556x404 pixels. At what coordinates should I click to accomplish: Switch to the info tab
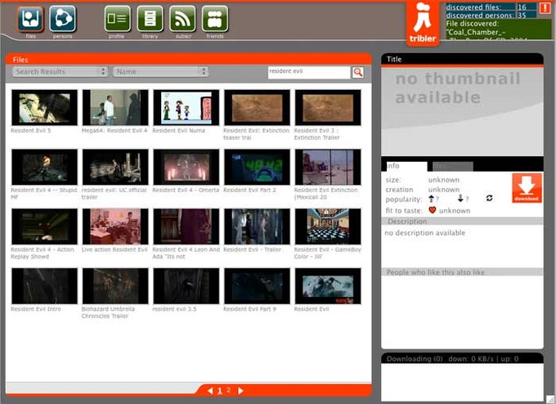[x=406, y=166]
